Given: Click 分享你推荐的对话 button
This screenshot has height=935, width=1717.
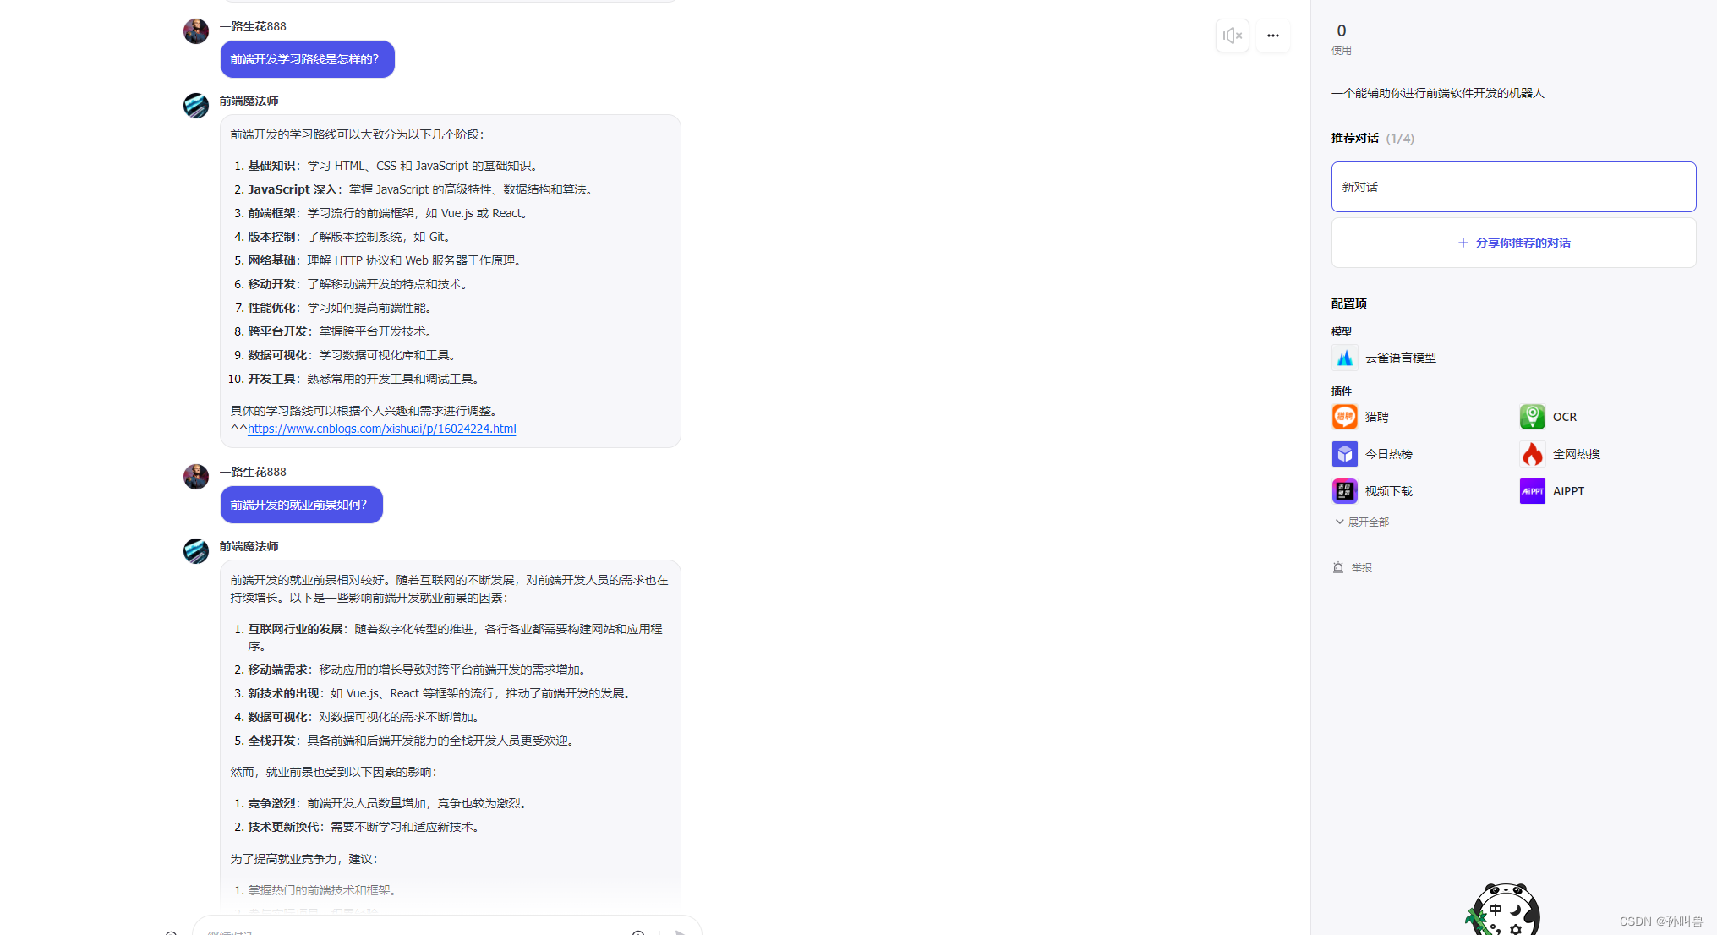Looking at the screenshot, I should (x=1513, y=243).
